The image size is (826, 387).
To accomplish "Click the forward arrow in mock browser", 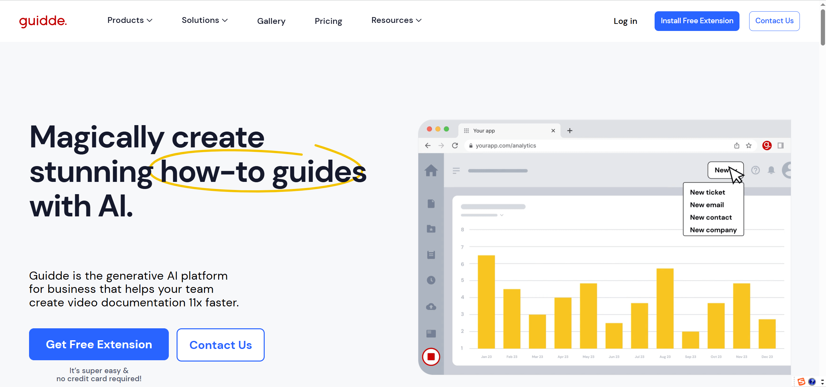I will 441,145.
